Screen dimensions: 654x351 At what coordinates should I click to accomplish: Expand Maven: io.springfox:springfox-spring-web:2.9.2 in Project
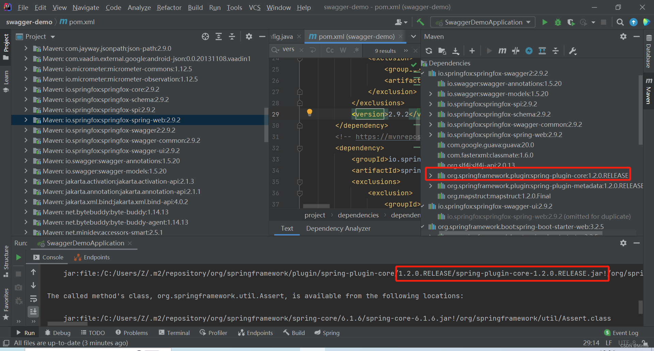[x=26, y=120]
